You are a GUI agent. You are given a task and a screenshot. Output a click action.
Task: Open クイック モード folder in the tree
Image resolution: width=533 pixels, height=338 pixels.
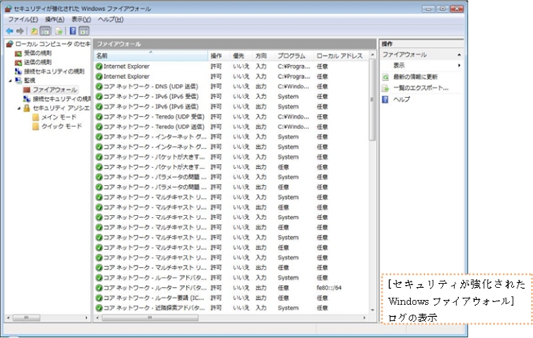point(61,126)
